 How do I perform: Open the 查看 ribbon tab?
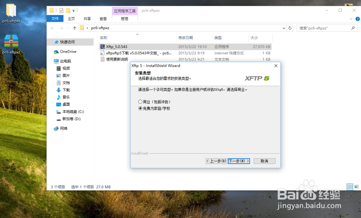[x=103, y=19]
